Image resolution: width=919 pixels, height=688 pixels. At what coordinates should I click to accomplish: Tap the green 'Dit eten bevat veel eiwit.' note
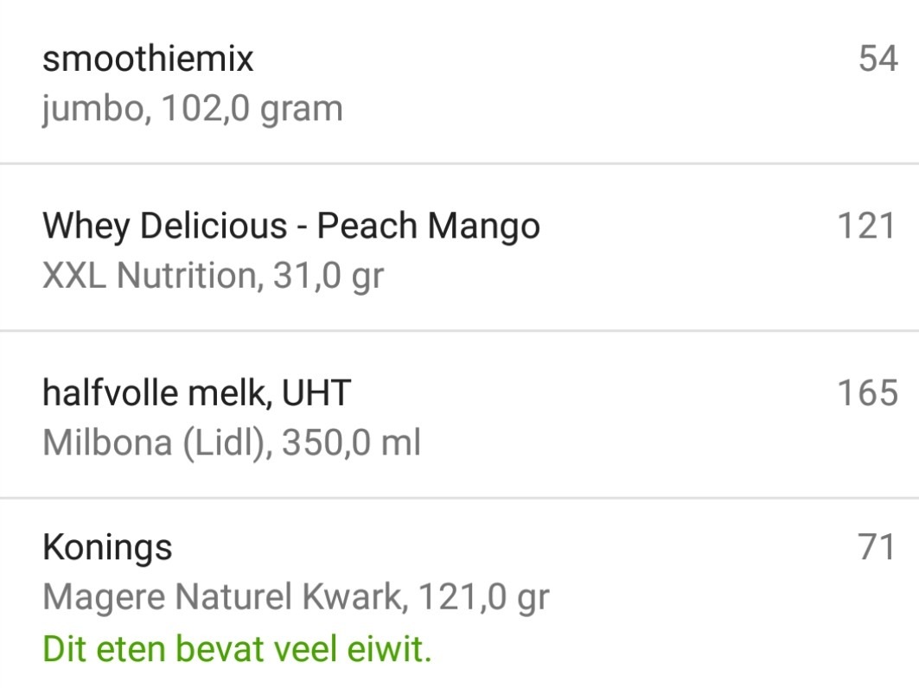point(236,649)
